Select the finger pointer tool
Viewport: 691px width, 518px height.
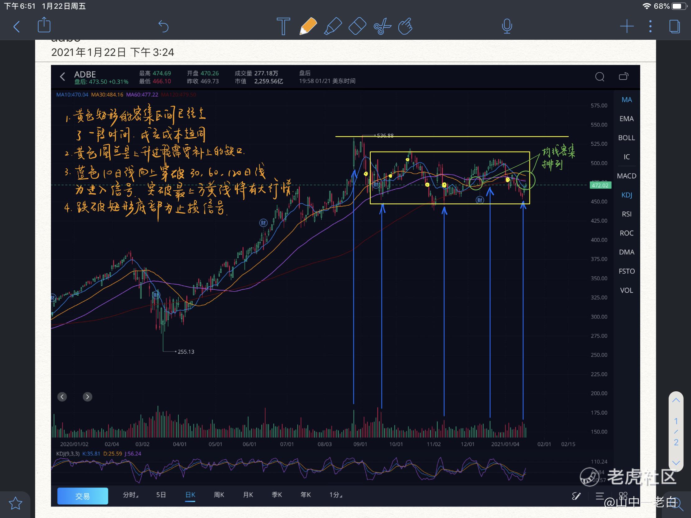click(405, 26)
